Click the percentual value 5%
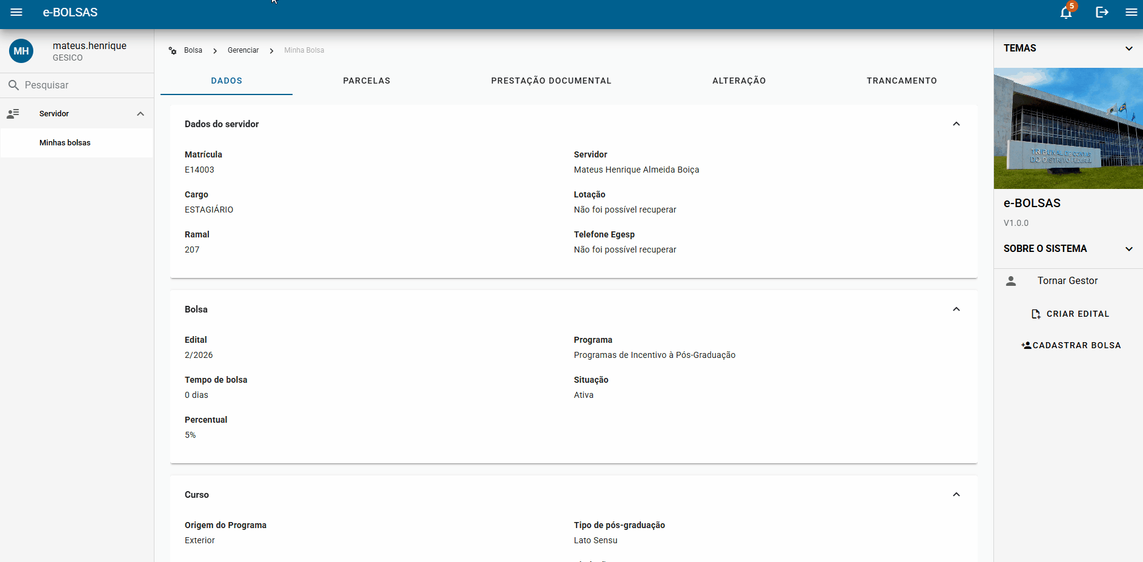Image resolution: width=1143 pixels, height=562 pixels. pos(190,435)
